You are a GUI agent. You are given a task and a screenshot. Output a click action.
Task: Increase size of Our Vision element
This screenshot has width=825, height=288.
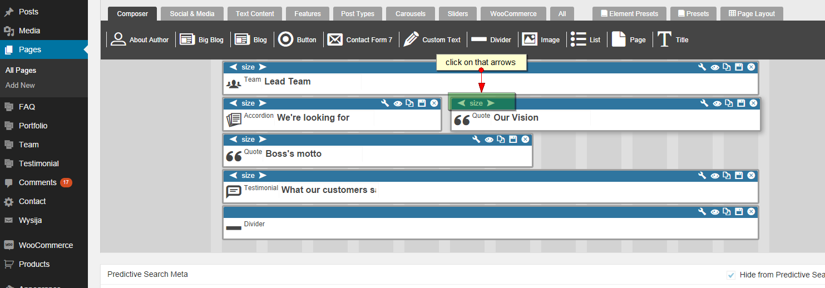coord(490,103)
